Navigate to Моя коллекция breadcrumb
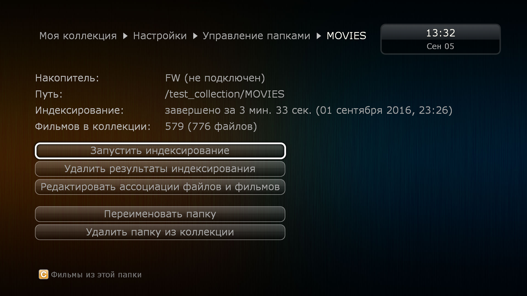 click(x=77, y=35)
